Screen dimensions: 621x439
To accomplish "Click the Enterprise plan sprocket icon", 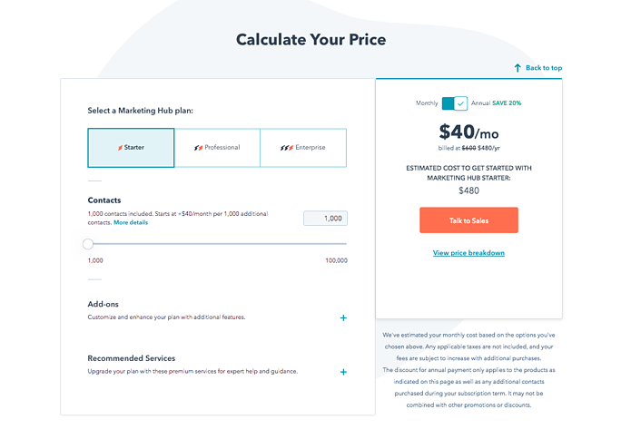I will (x=286, y=147).
